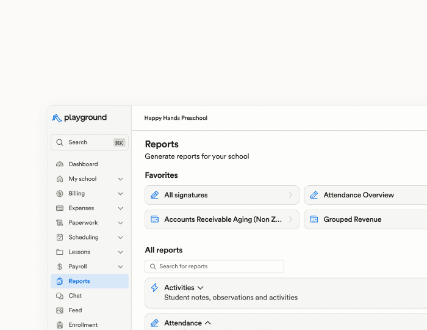This screenshot has width=427, height=330.
Task: Click the ⌘K shortcut badge
Action: coord(119,142)
